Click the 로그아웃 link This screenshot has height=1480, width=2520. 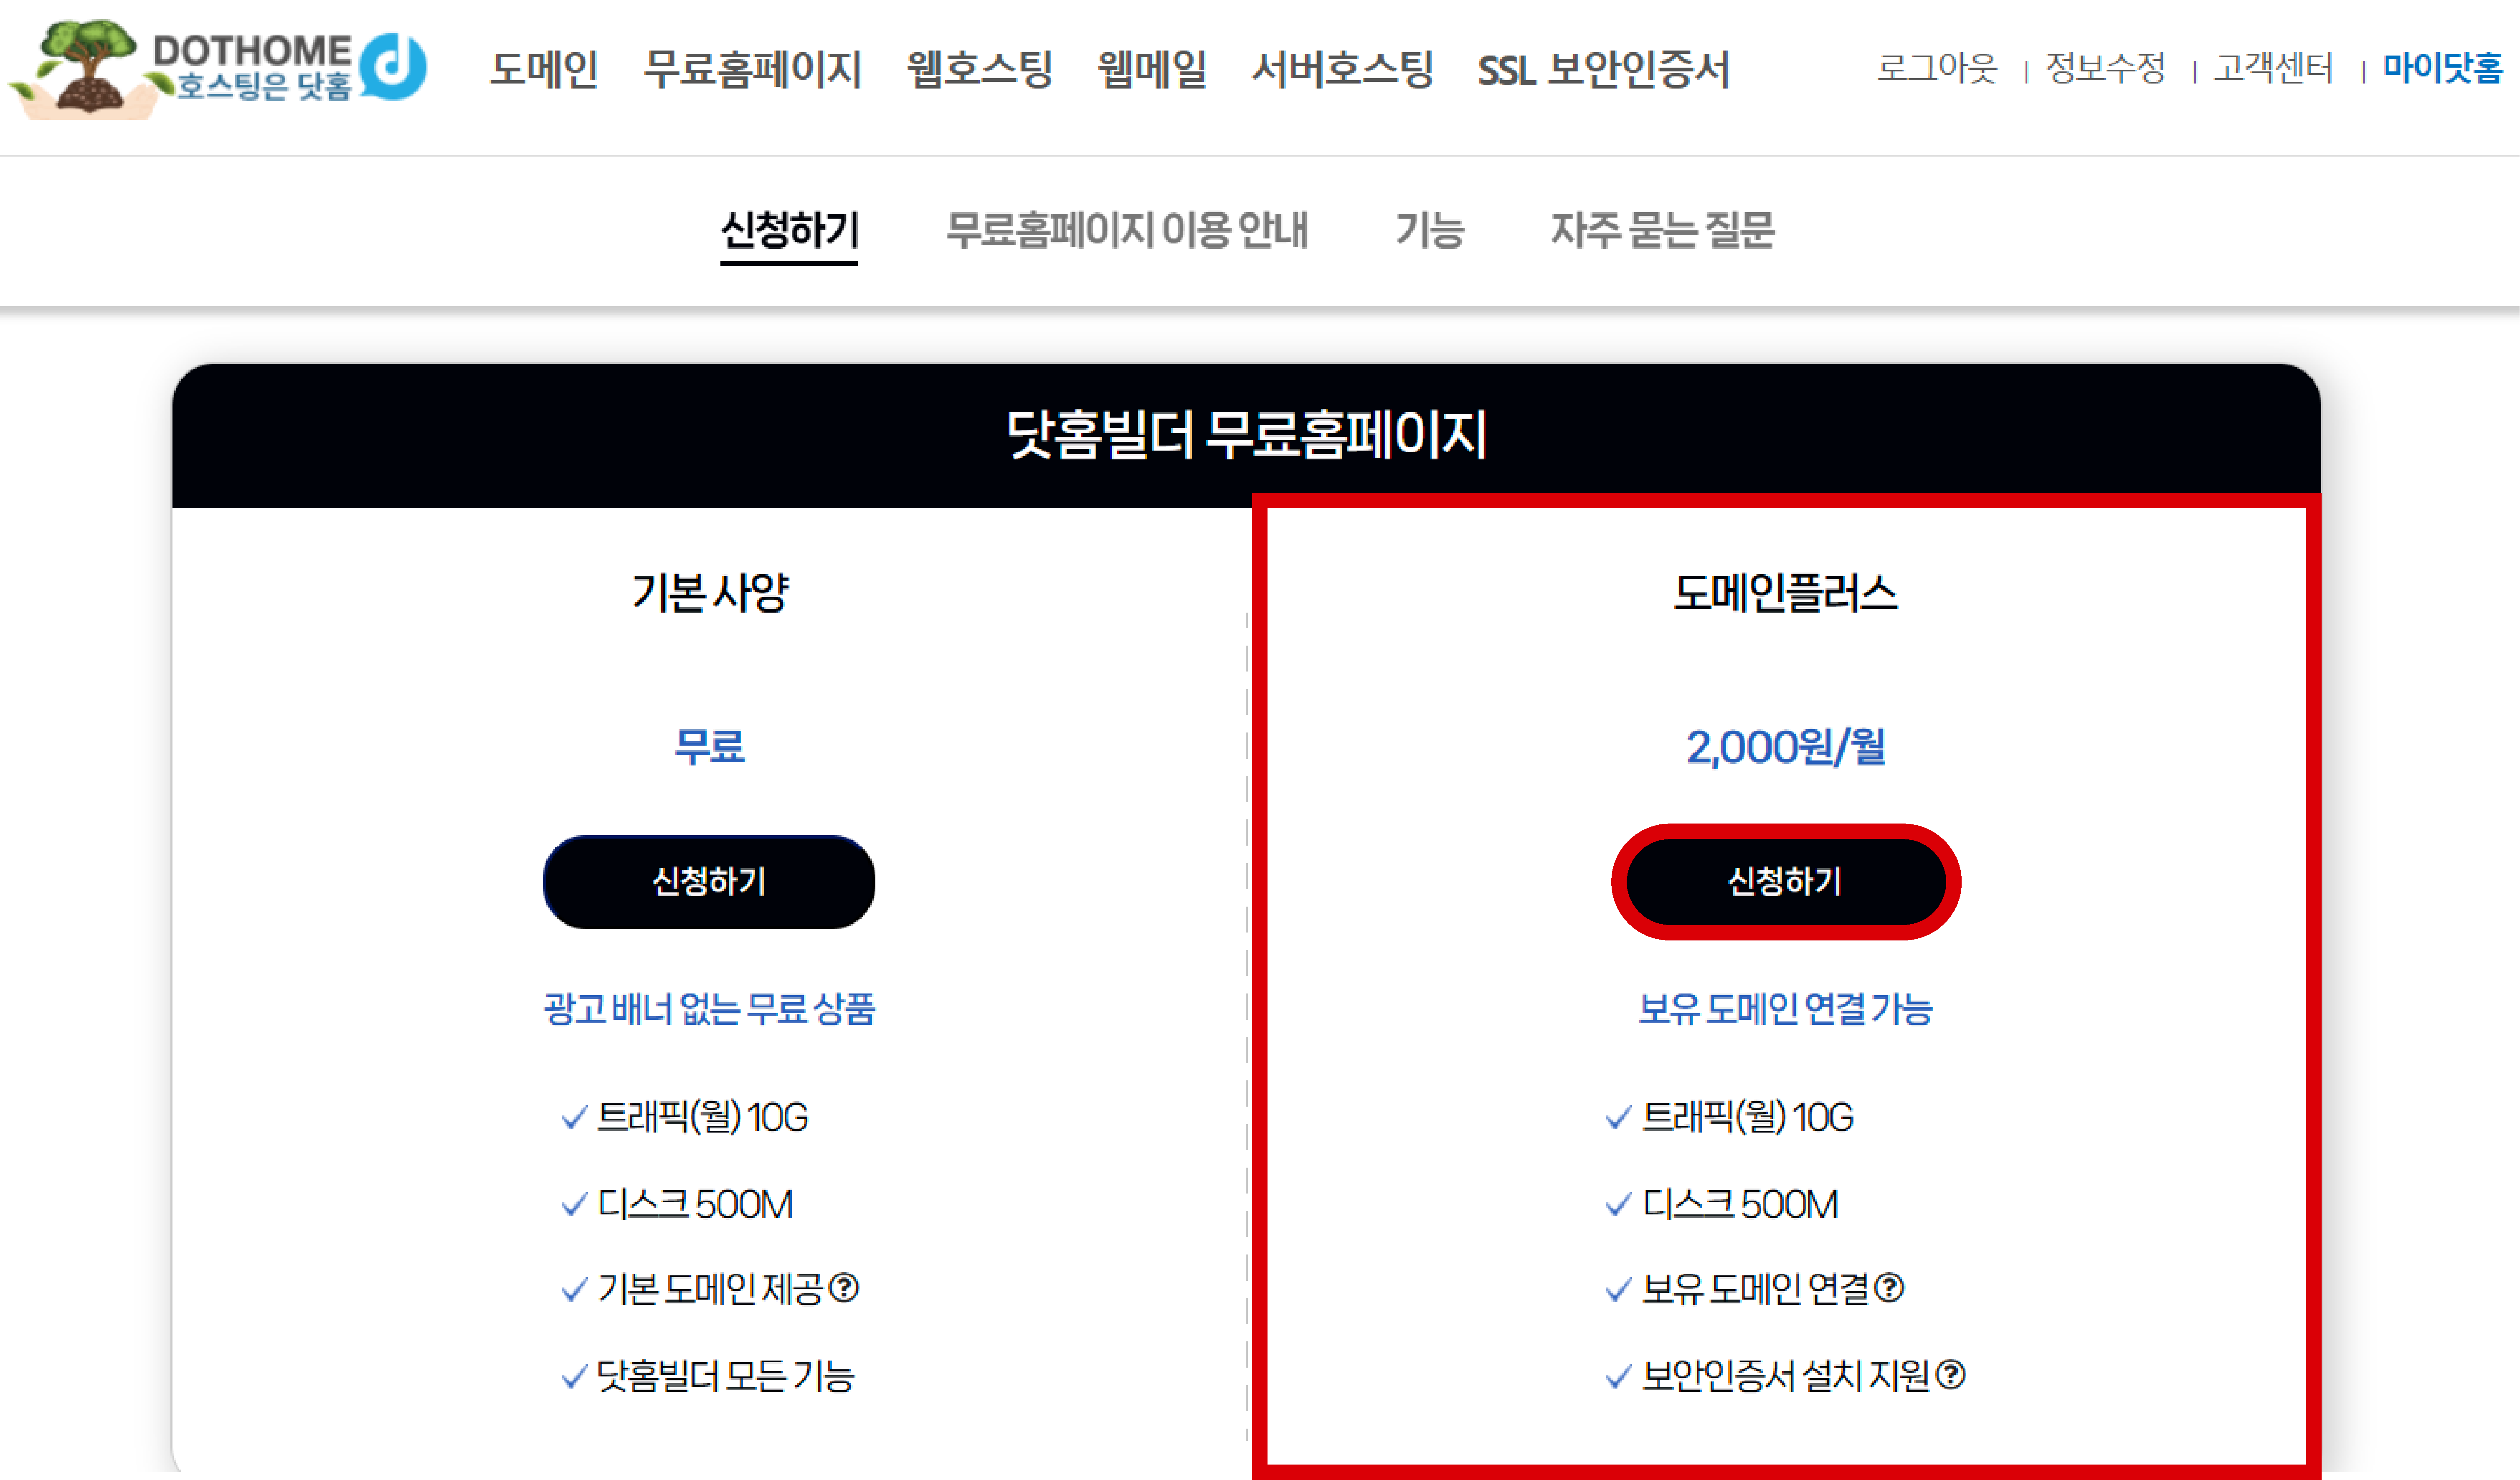[1936, 68]
